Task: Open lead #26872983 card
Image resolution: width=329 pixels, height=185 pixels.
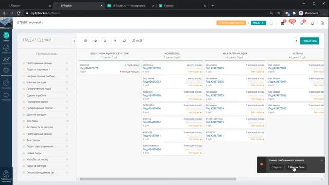Action: point(152,82)
